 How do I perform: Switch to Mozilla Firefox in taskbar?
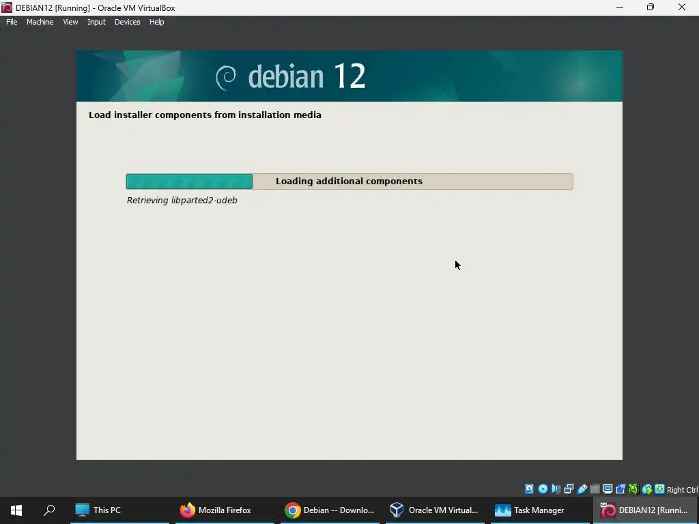pos(225,510)
